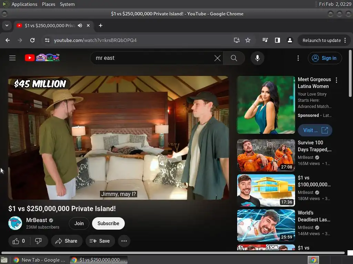Start voice search with the microphone icon
353x264 pixels.
pyautogui.click(x=257, y=58)
